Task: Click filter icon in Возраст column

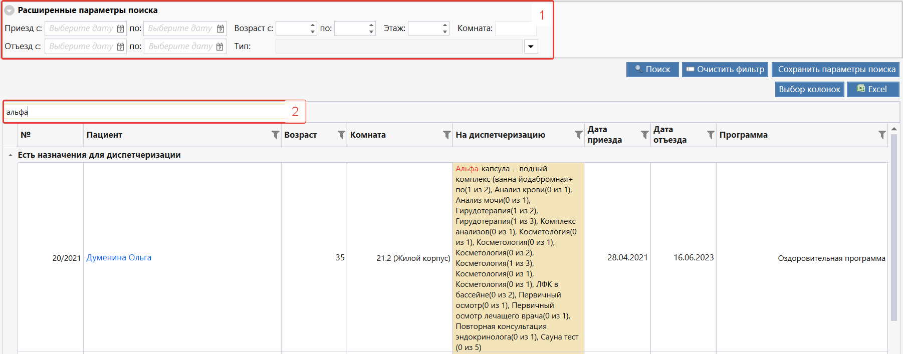Action: (x=341, y=135)
